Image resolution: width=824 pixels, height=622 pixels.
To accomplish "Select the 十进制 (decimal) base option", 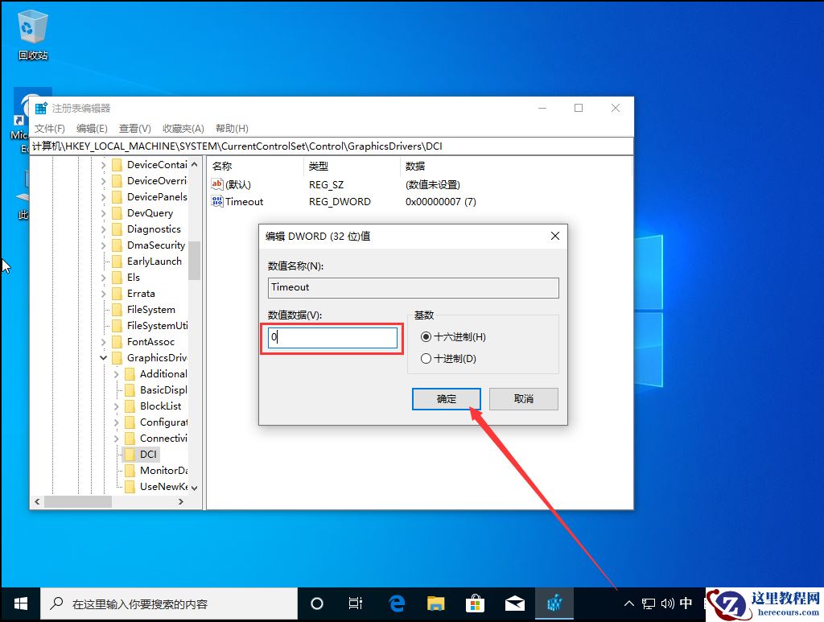I will (426, 358).
